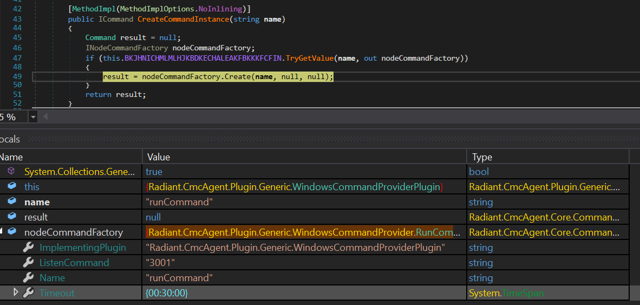
Task: Click the icon next to nodeCommandFactory
Action: pos(11,232)
